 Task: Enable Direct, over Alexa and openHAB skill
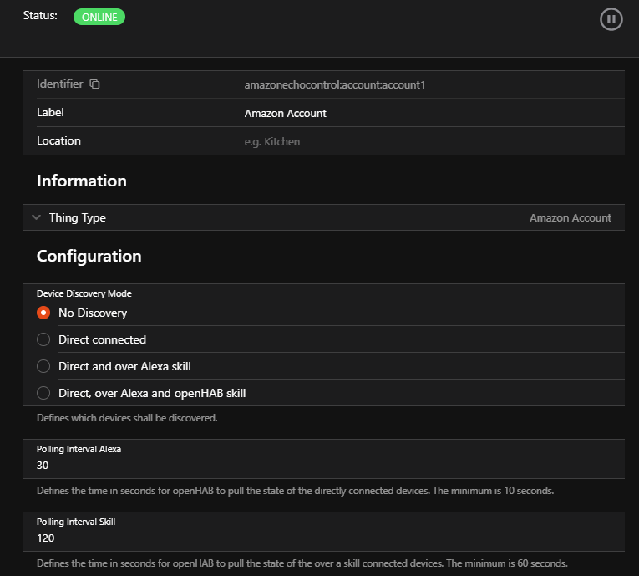[x=44, y=393]
